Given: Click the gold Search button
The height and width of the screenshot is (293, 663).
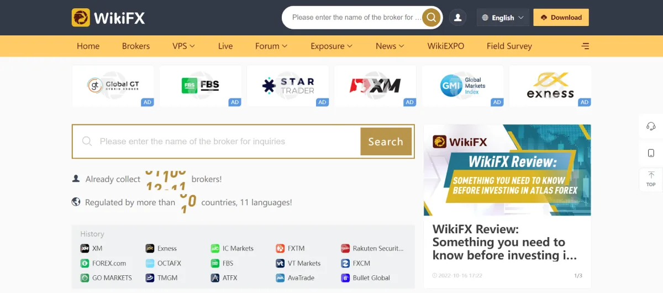Looking at the screenshot, I should click(386, 142).
